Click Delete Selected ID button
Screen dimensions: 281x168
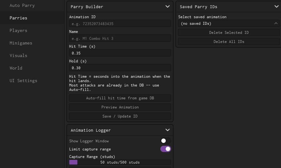(x=229, y=33)
